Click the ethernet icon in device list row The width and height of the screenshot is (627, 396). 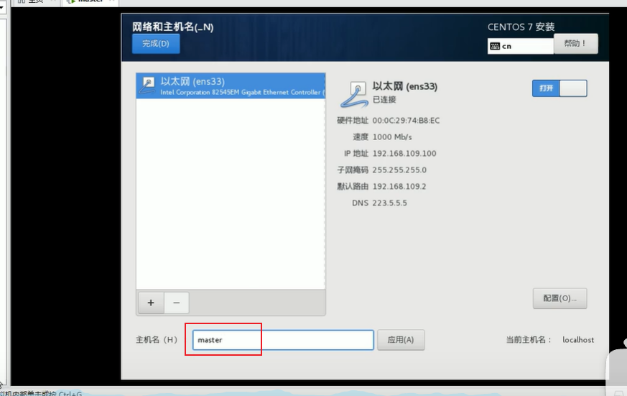click(x=147, y=86)
